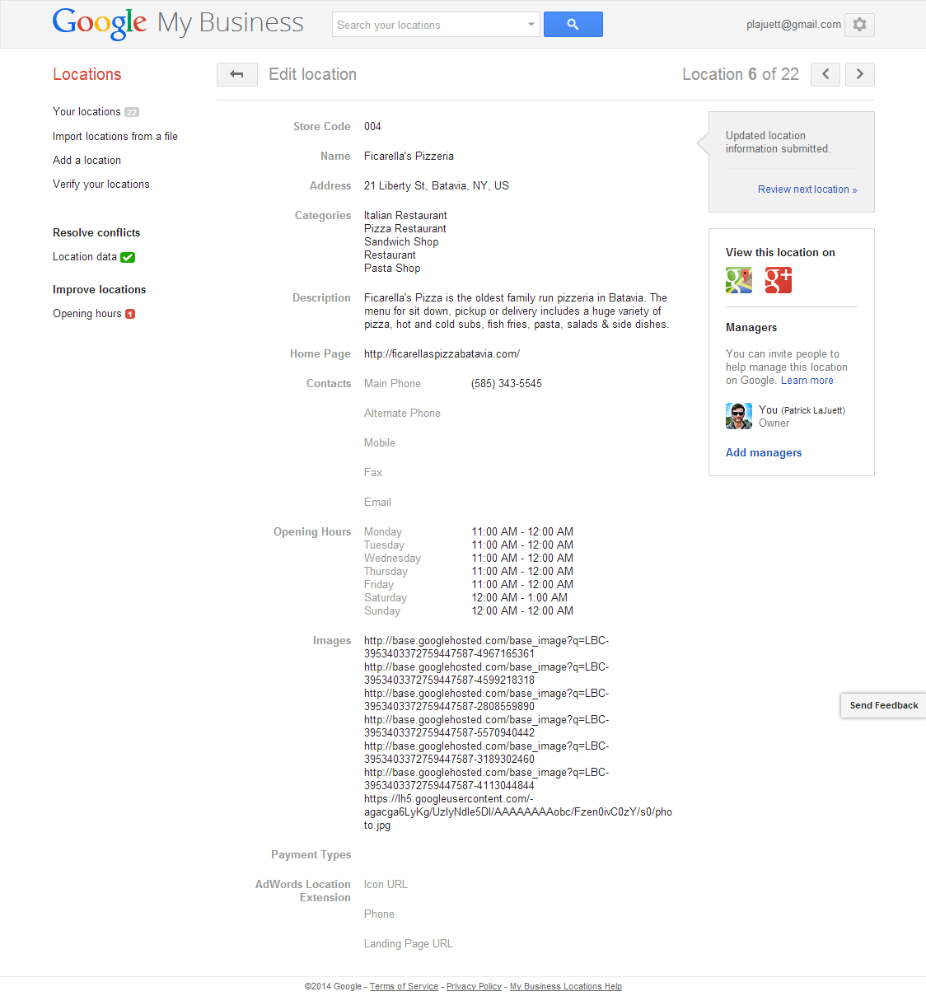Click the Your locations count badge
Screen dimensions: 926x996
click(132, 112)
